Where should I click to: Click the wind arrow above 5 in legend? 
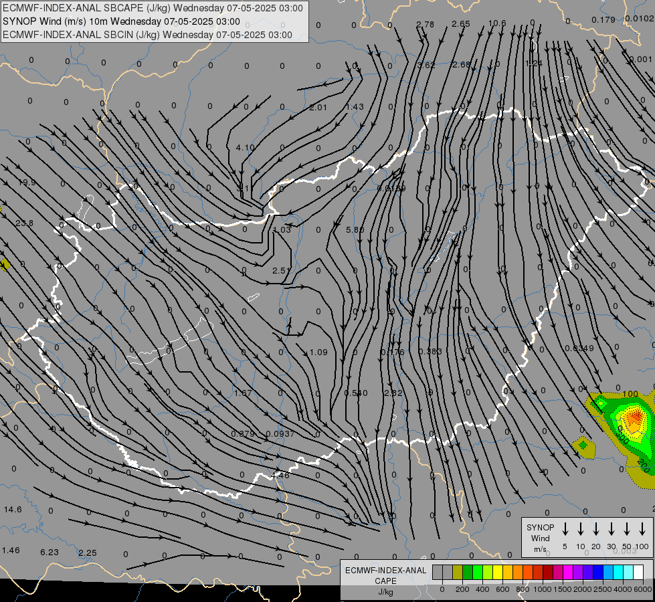565,528
